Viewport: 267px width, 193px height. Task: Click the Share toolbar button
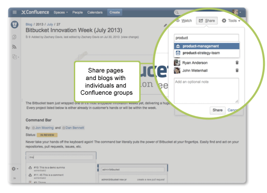click(x=207, y=20)
